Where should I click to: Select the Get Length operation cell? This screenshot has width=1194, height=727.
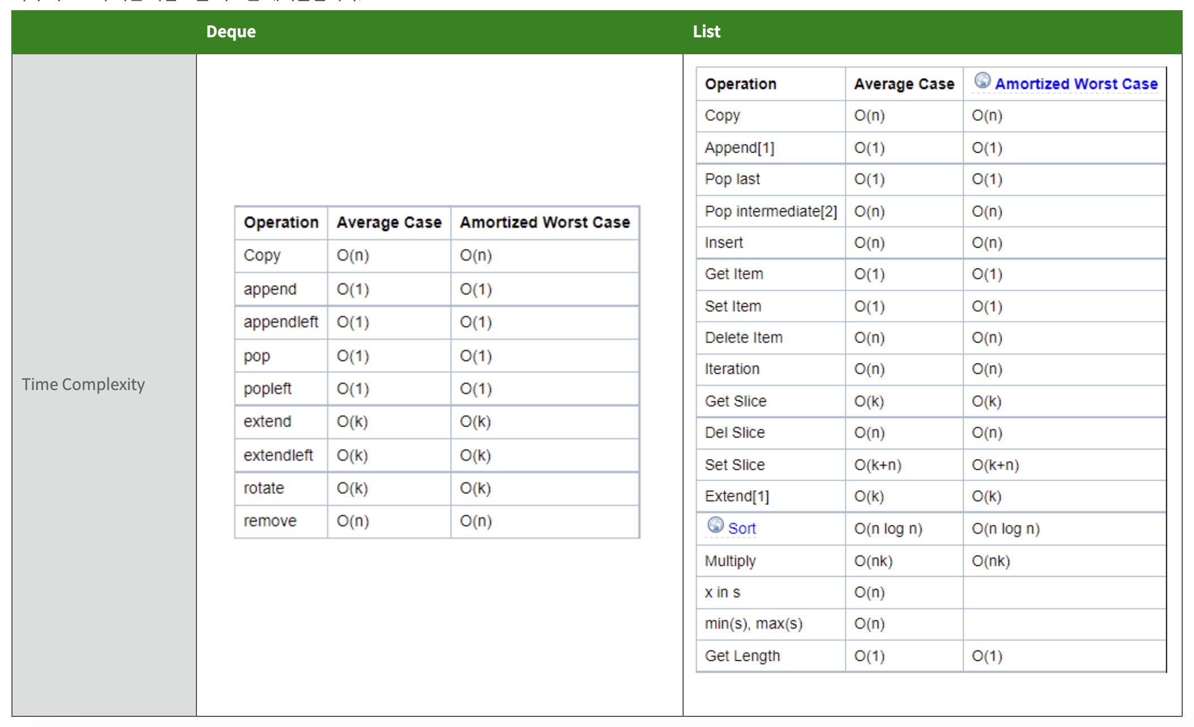pos(742,656)
